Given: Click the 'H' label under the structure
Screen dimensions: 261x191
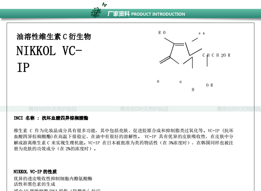Looking at the screenshot, I should point(193,90).
